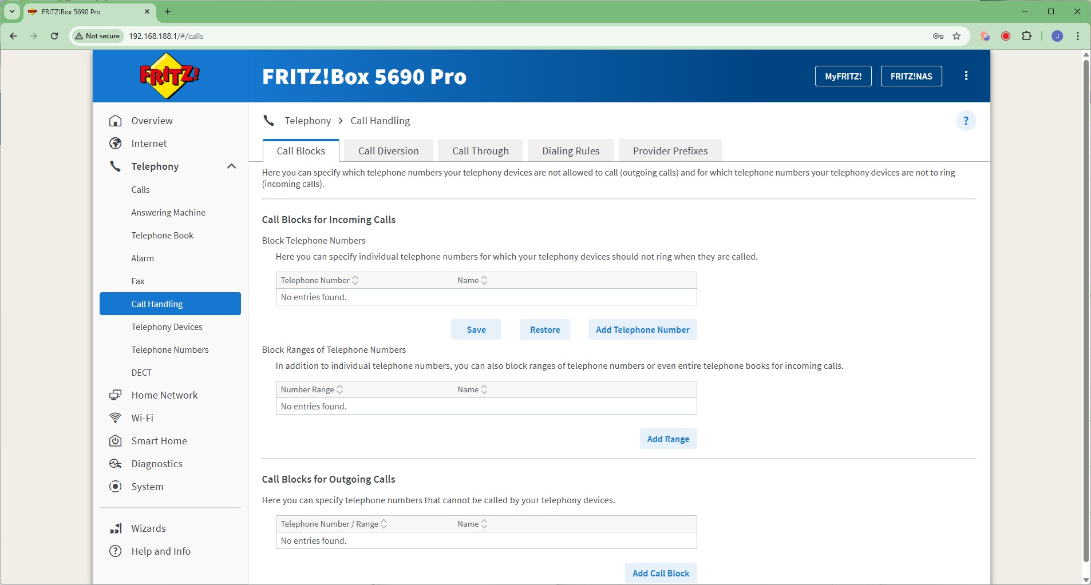Click the Internet globe icon

[x=116, y=144]
